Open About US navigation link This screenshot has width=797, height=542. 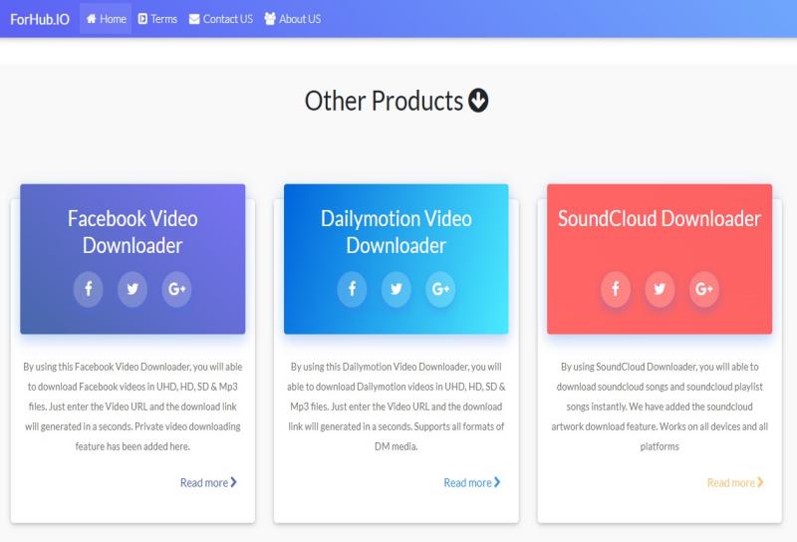point(292,19)
